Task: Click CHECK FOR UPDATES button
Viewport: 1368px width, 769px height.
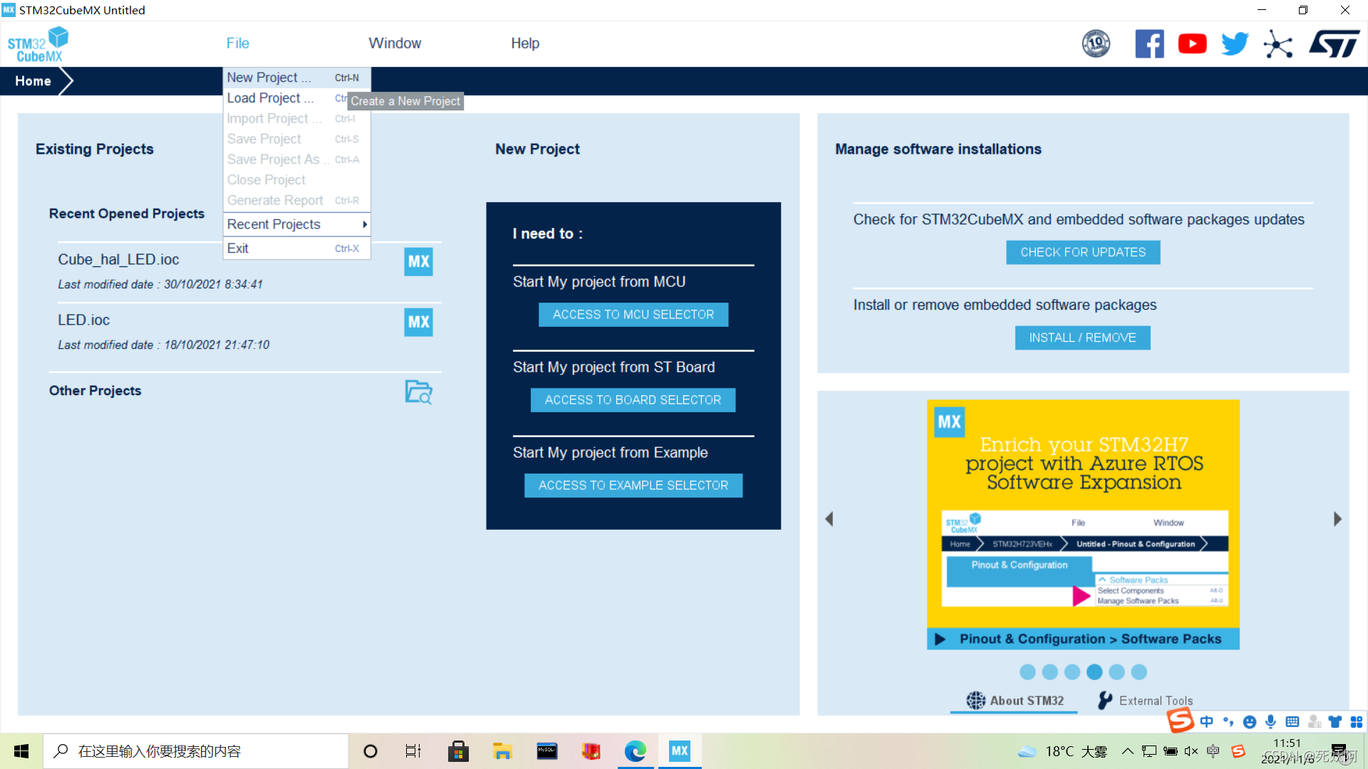Action: (x=1082, y=251)
